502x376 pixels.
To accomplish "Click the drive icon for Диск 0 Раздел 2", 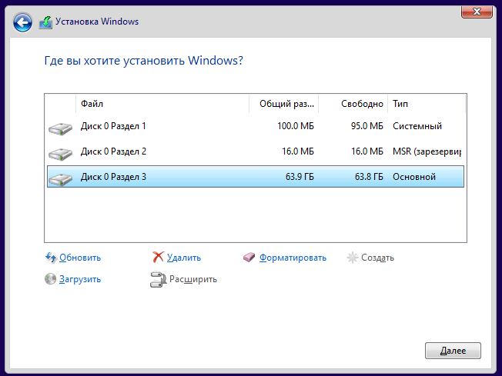I will (x=60, y=154).
